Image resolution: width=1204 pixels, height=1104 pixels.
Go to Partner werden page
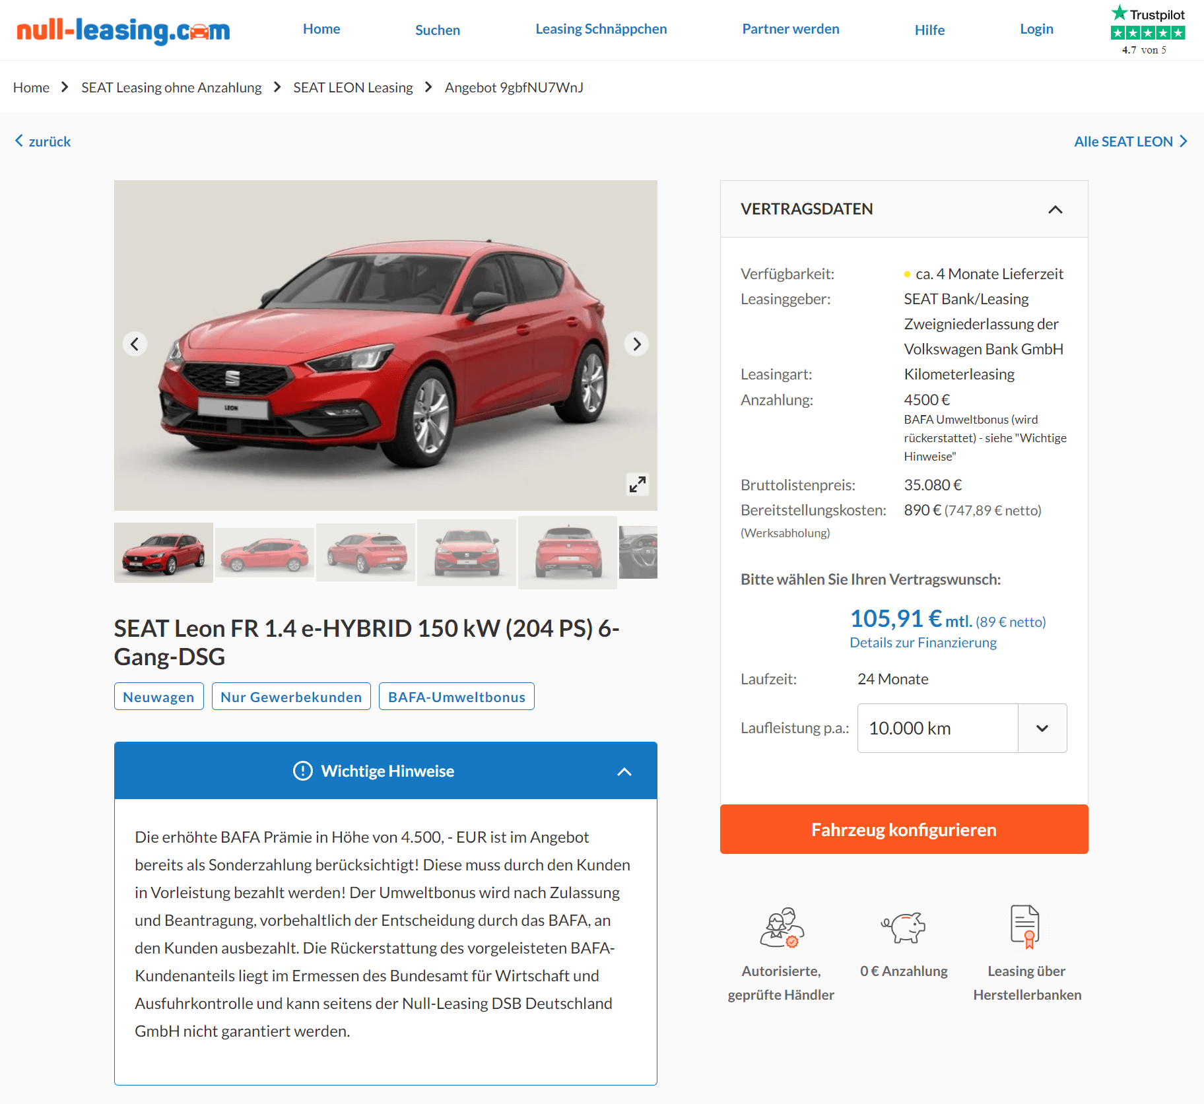coord(790,29)
